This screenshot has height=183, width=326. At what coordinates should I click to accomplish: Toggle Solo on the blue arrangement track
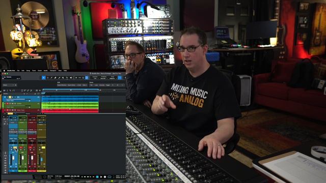click(10, 97)
